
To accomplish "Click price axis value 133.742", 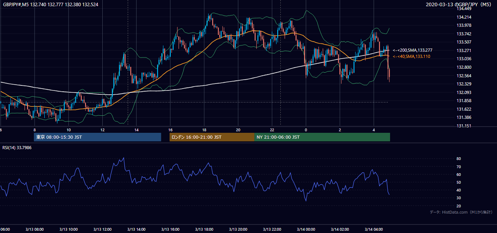I will point(464,34).
